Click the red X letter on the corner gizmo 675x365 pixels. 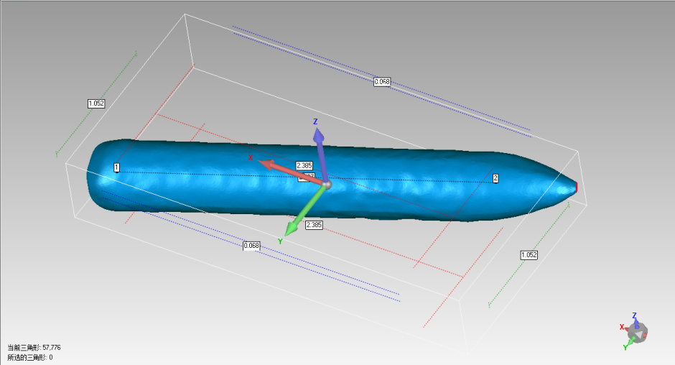622,327
